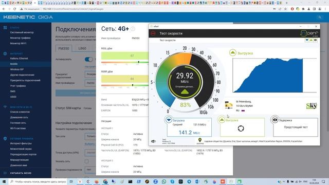Open Wireless ISP in sidebar

[17, 69]
